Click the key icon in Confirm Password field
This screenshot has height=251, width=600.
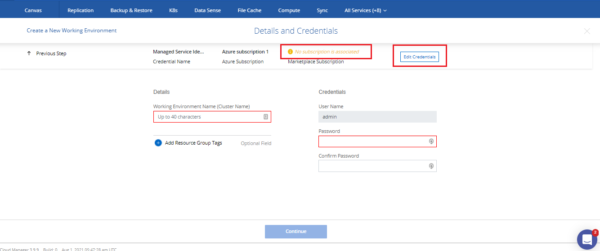pyautogui.click(x=431, y=166)
